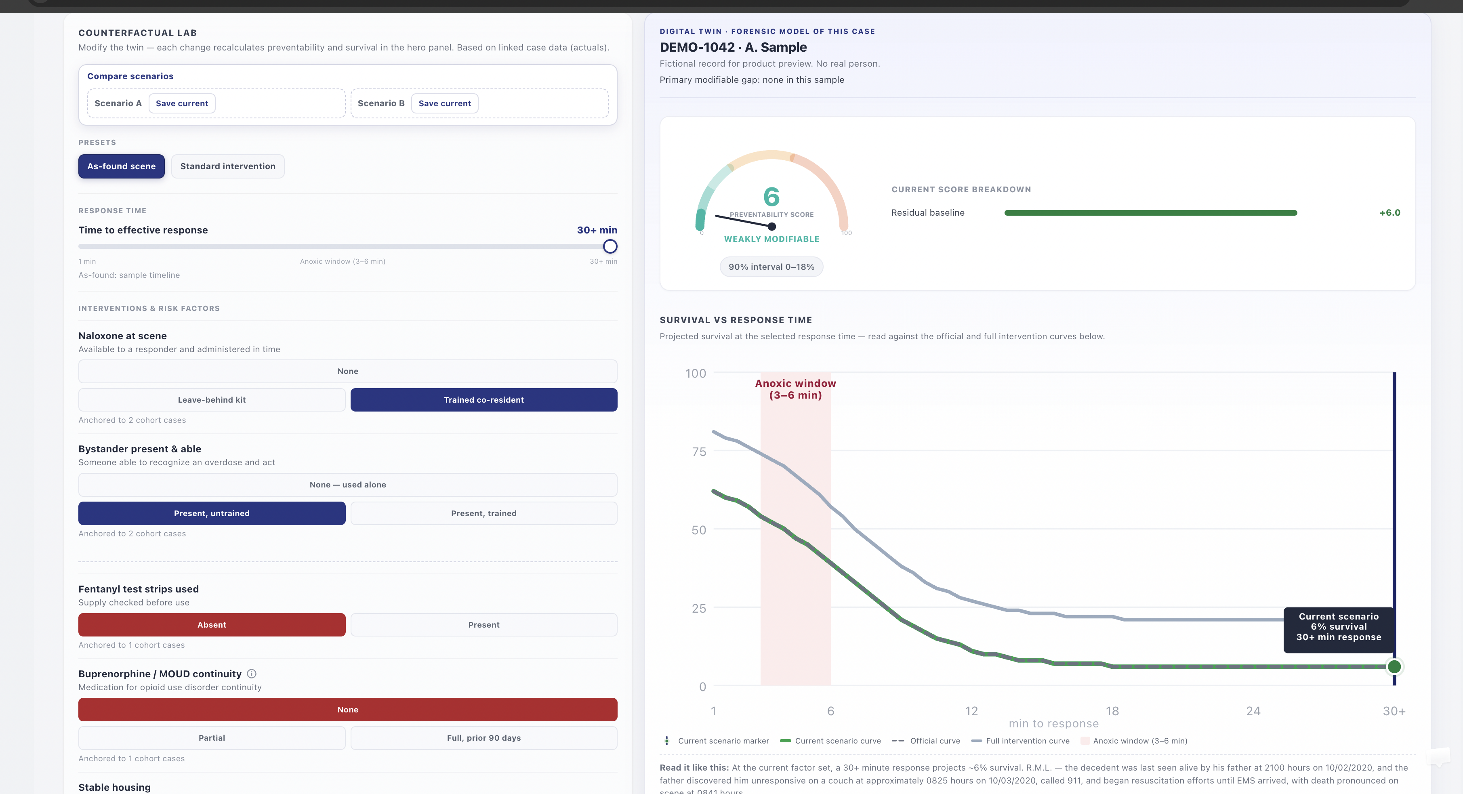Select None — used alone bystander option
Screen dimensions: 1463x794
tap(348, 485)
